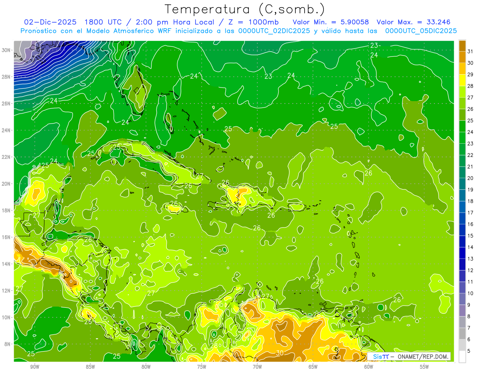This screenshot has height=372, width=481.
Task: Click the latitude axis label "14N"
Action: pos(7,264)
